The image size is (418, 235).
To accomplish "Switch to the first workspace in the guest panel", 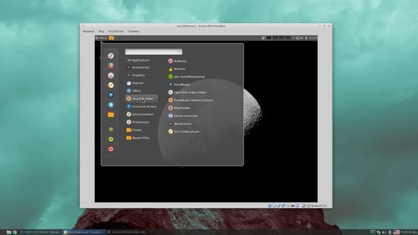I will (269, 38).
